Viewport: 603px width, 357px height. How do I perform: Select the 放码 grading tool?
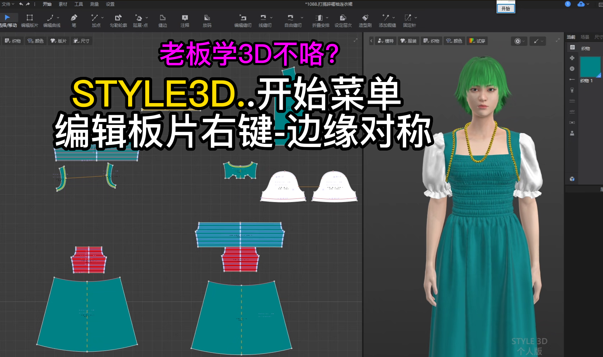[207, 20]
